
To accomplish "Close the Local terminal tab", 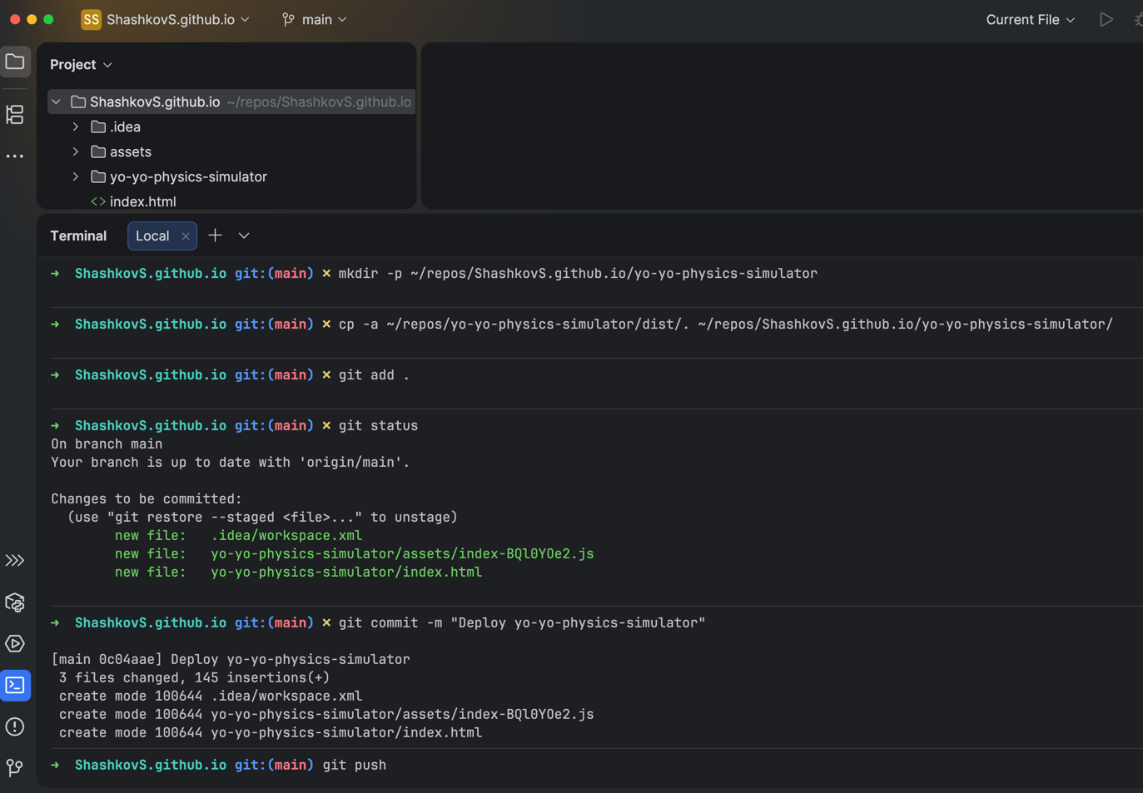I will pos(186,236).
